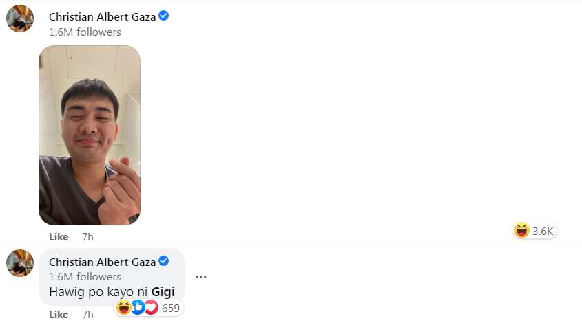
Task: Click the heart reaction icon
Action: pos(151,308)
